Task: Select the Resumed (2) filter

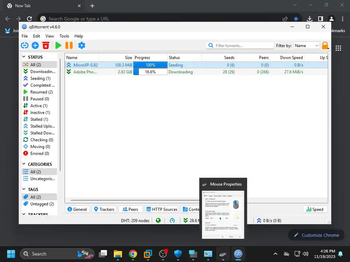Action: [40, 92]
